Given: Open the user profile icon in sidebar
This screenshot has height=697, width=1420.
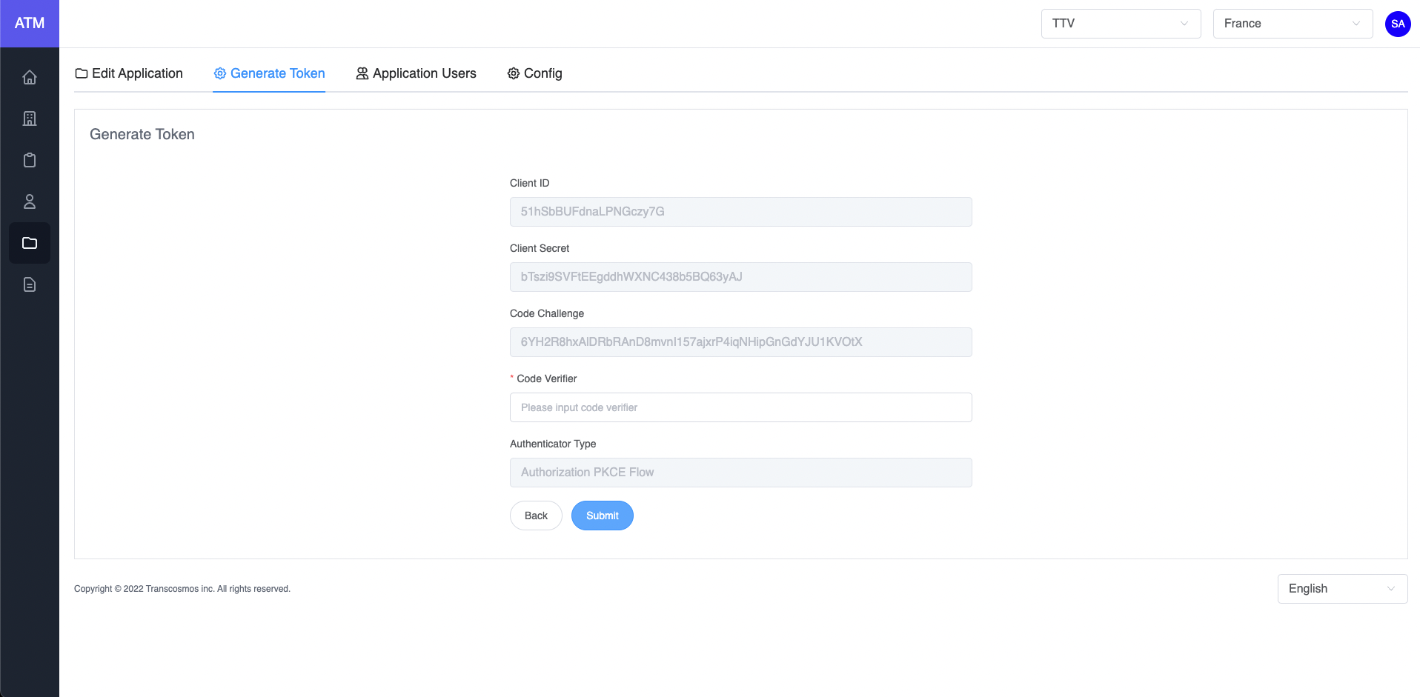Looking at the screenshot, I should [30, 201].
